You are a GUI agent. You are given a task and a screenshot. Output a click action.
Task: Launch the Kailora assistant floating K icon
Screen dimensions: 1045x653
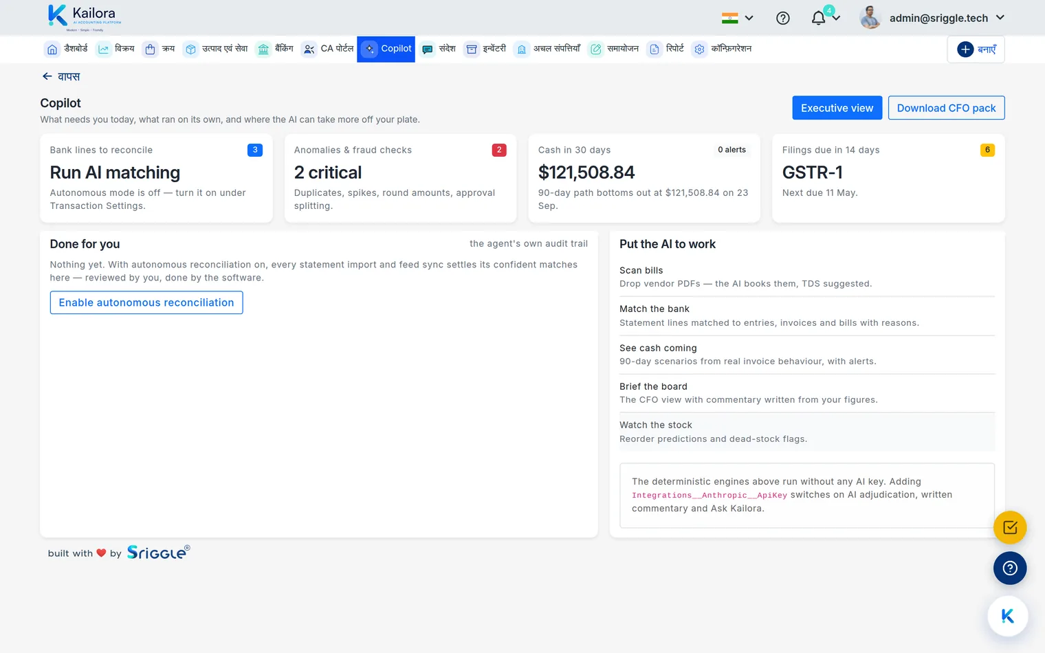tap(1008, 616)
